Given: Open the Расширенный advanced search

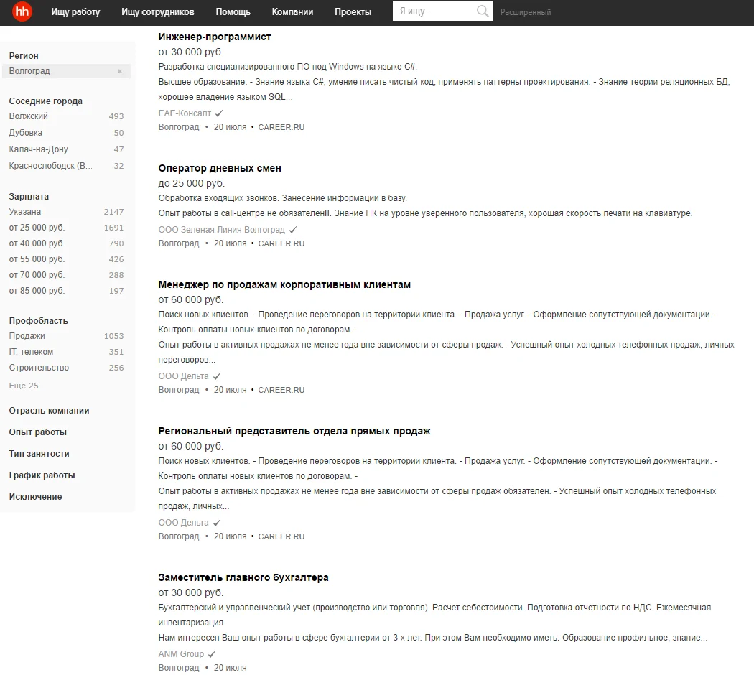Looking at the screenshot, I should (x=526, y=12).
